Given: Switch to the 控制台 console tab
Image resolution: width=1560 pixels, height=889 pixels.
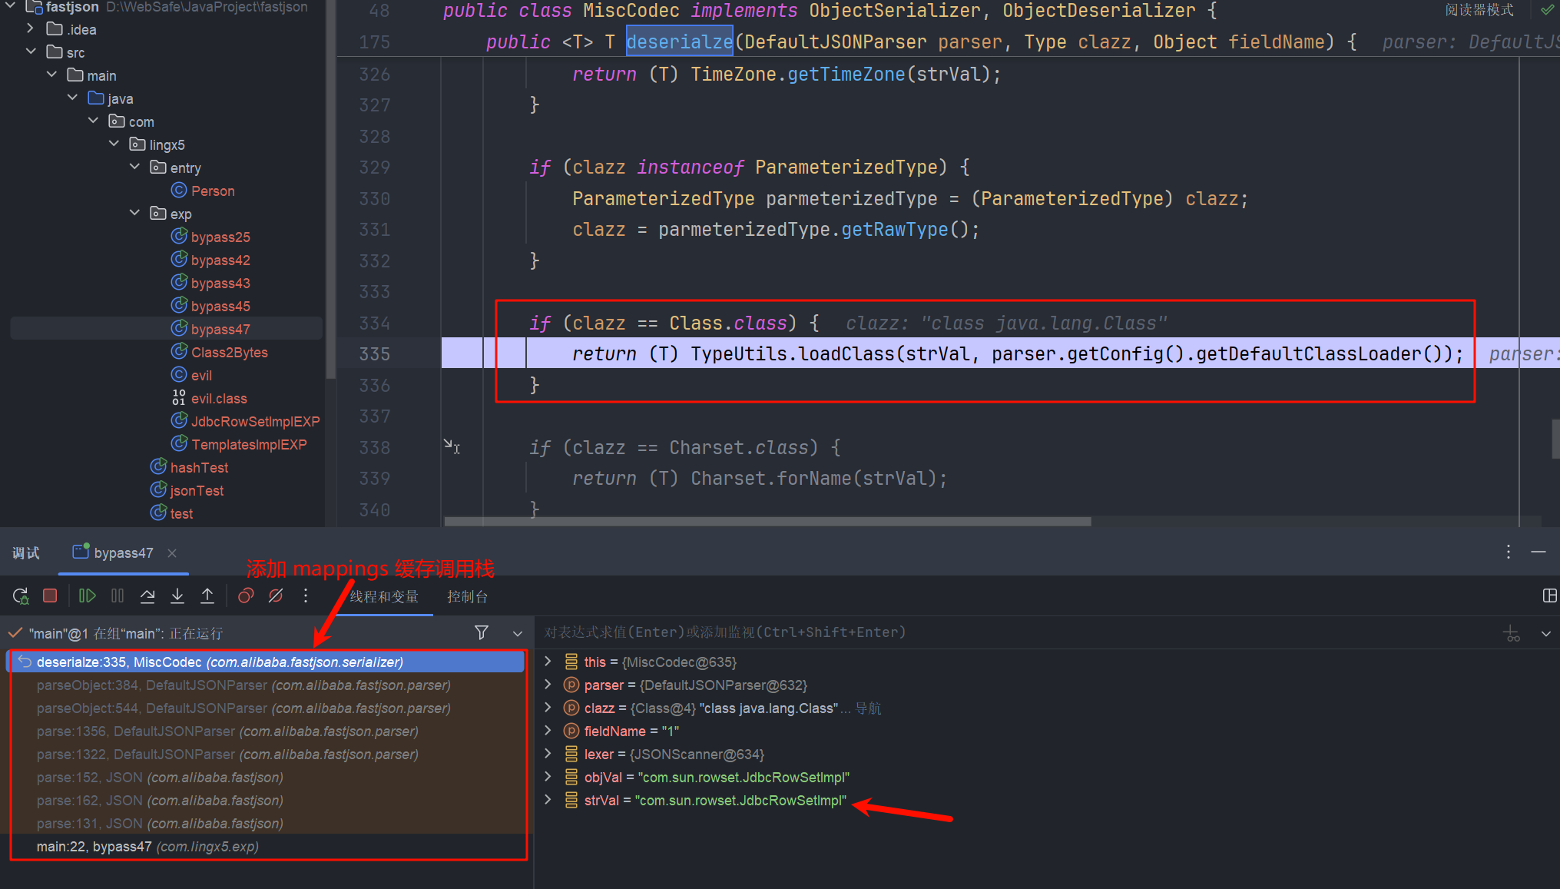Looking at the screenshot, I should (x=467, y=597).
